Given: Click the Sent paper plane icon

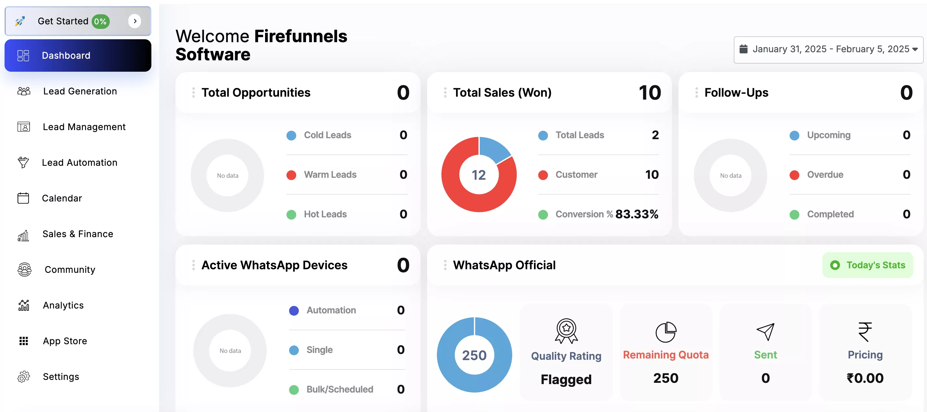Looking at the screenshot, I should click(765, 332).
